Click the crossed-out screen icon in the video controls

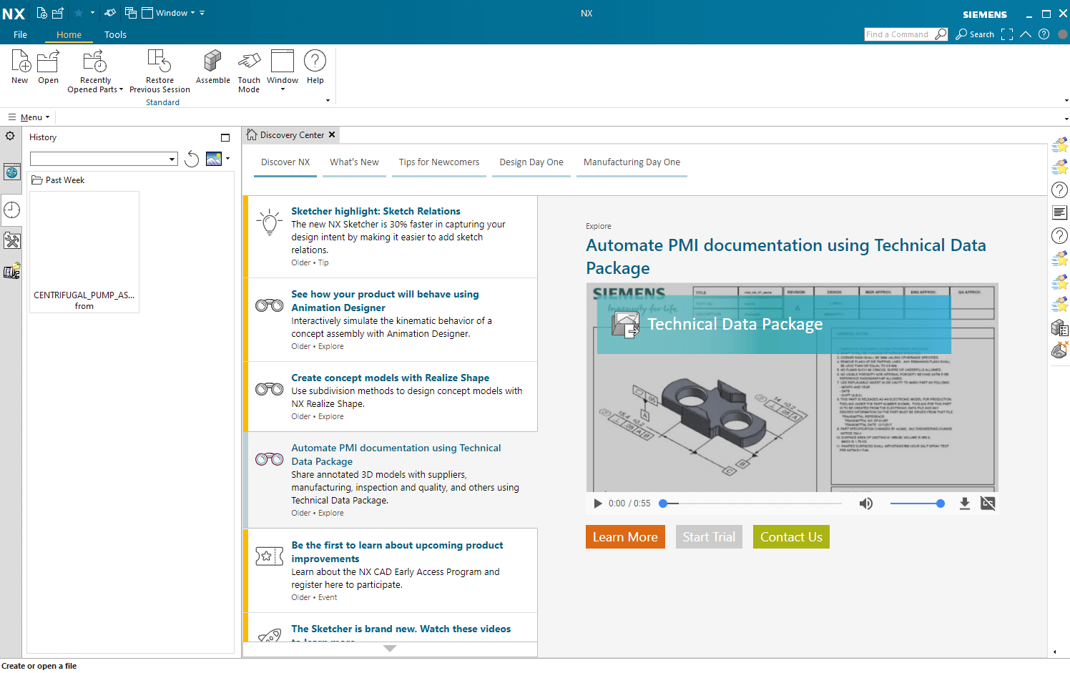pos(988,503)
